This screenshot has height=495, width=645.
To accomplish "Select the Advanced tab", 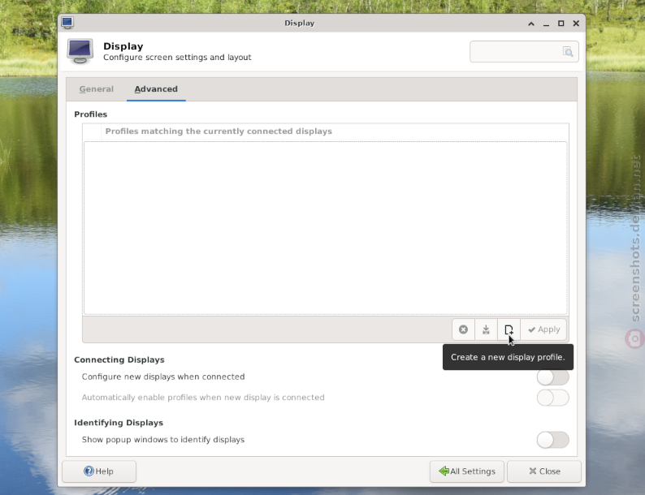I will point(156,89).
